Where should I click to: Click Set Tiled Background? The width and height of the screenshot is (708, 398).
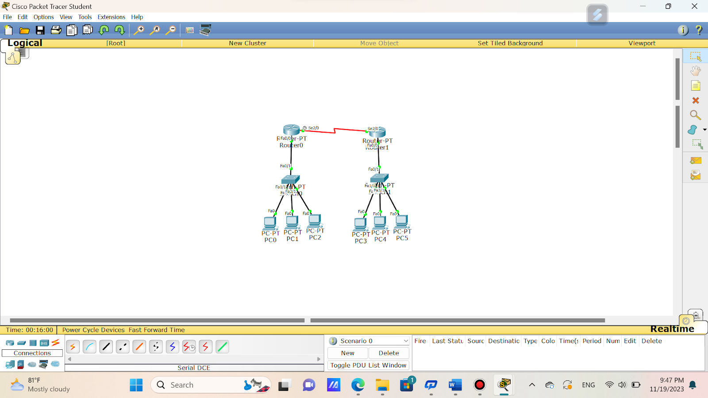tap(510, 43)
